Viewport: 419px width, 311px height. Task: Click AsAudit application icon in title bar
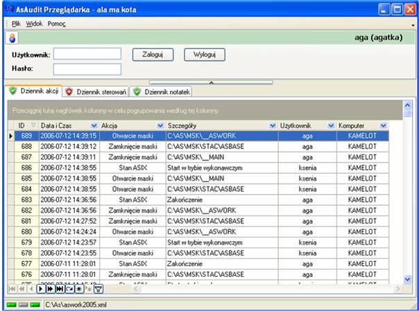pos(9,9)
